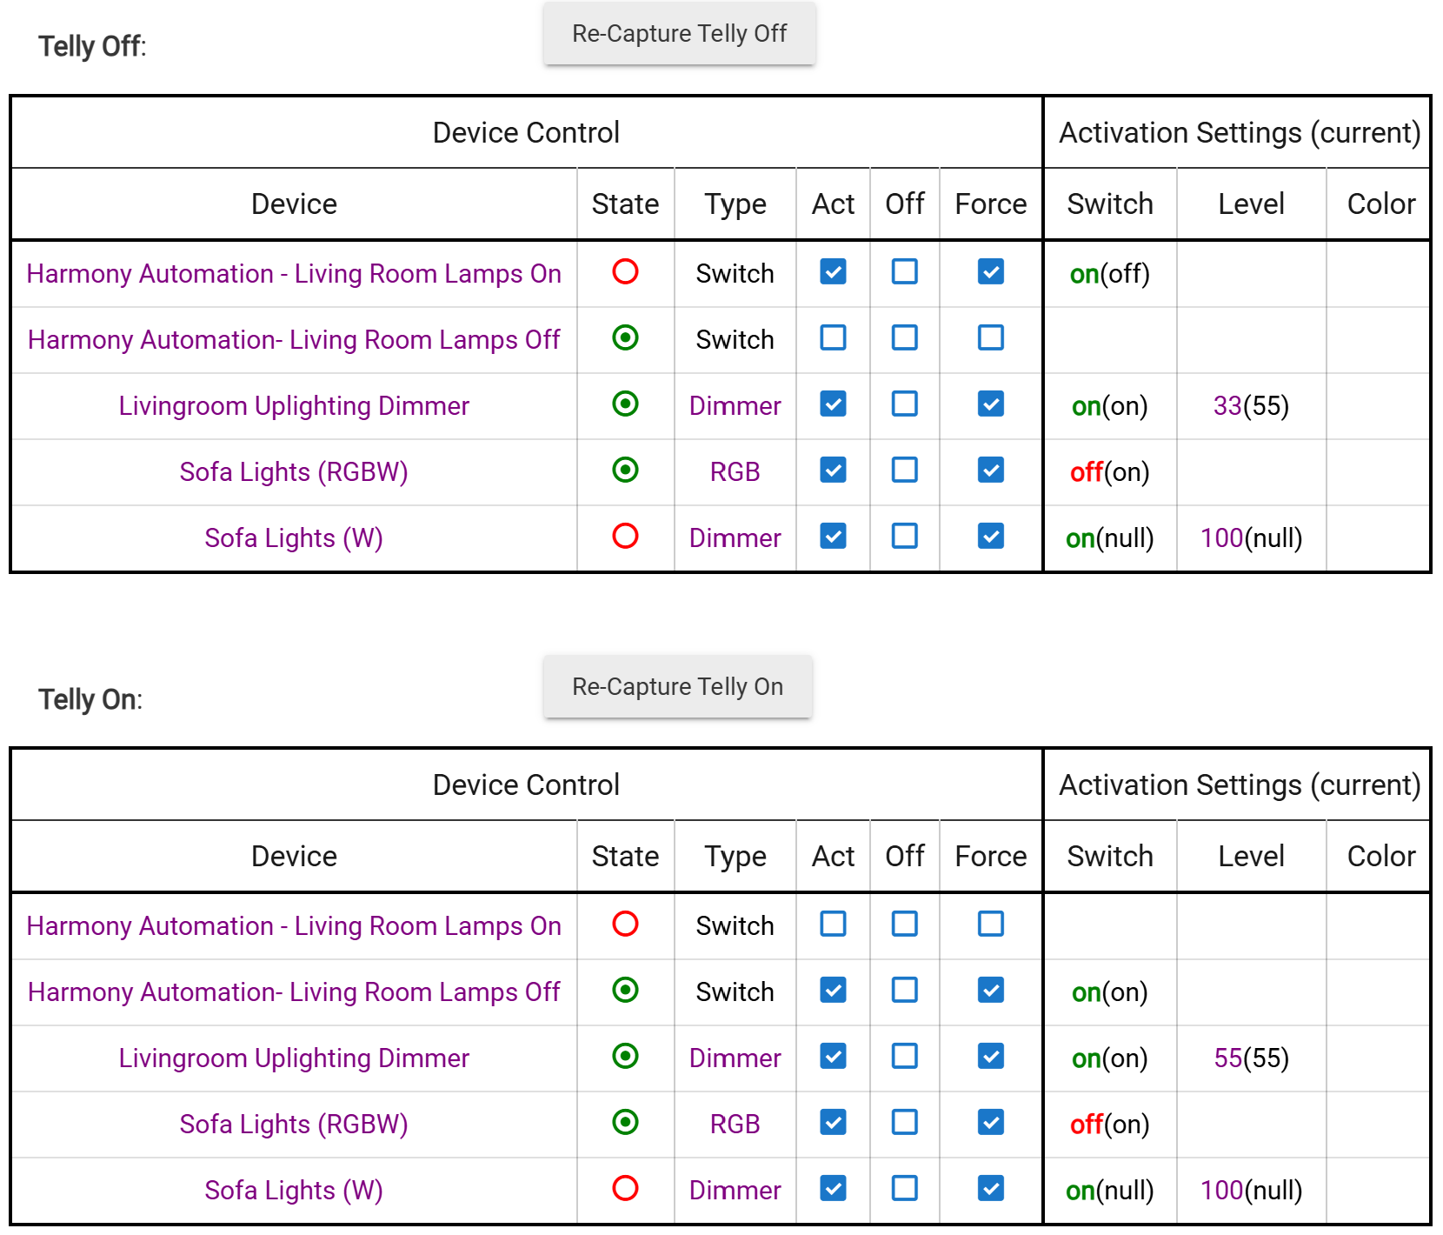
Task: Click red state circle for Lamps On in Telly Off
Action: pyautogui.click(x=625, y=272)
